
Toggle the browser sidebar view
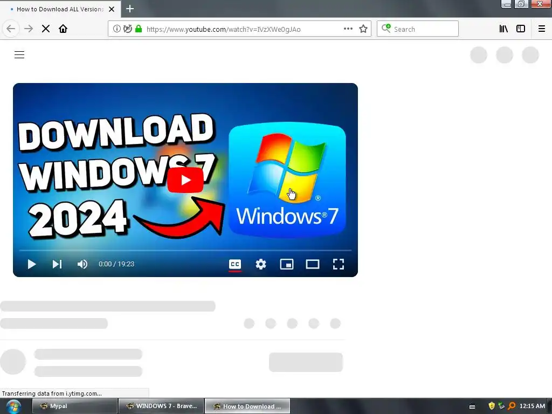[x=521, y=29]
